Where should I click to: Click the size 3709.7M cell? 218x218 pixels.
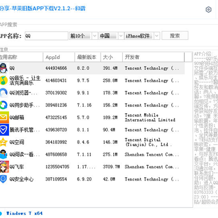(111, 167)
